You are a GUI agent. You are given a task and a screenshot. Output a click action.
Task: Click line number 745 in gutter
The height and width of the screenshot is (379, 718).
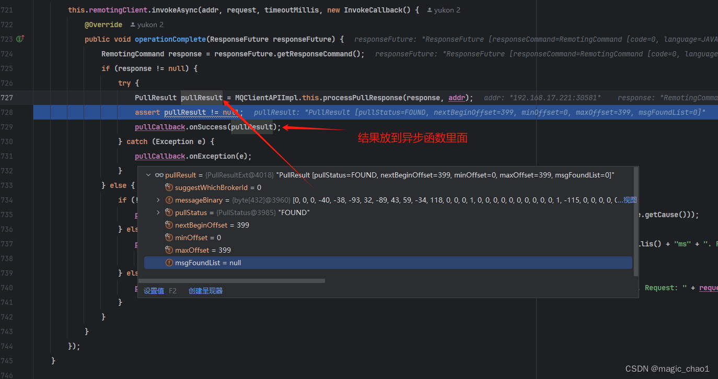coord(7,361)
